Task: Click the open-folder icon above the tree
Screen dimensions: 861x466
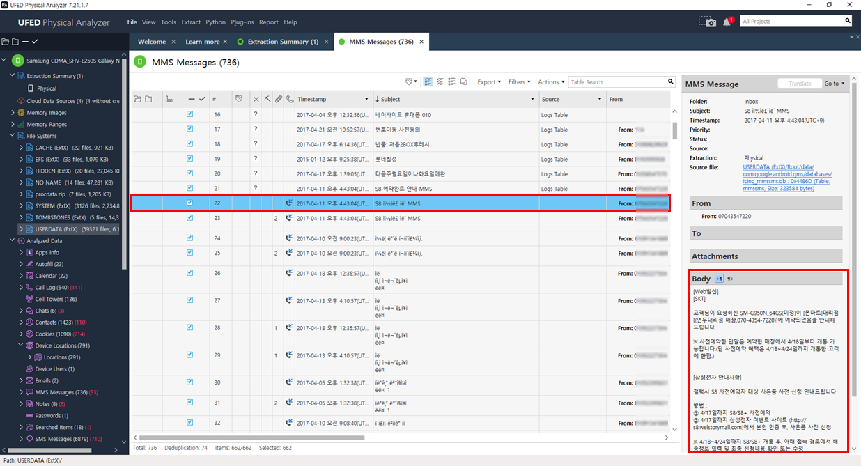Action: point(6,42)
